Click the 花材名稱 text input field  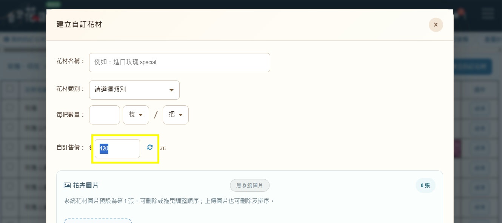[180, 62]
